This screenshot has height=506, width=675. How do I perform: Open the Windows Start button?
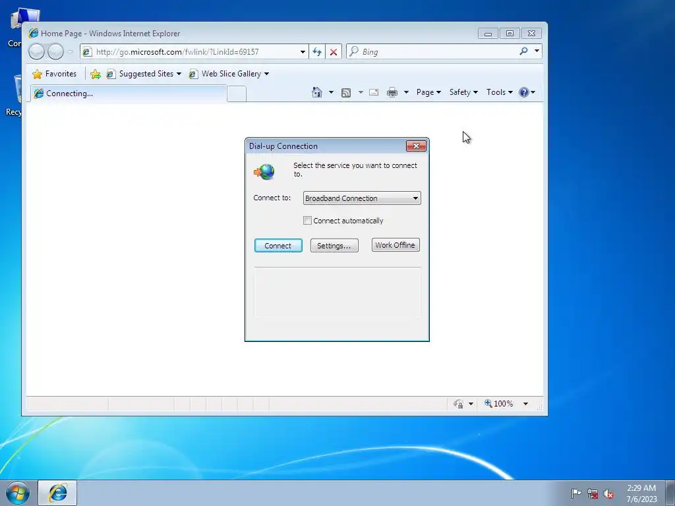(x=18, y=493)
